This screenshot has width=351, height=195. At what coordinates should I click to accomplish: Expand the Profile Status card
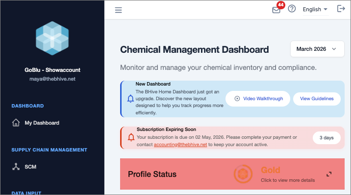point(329,174)
